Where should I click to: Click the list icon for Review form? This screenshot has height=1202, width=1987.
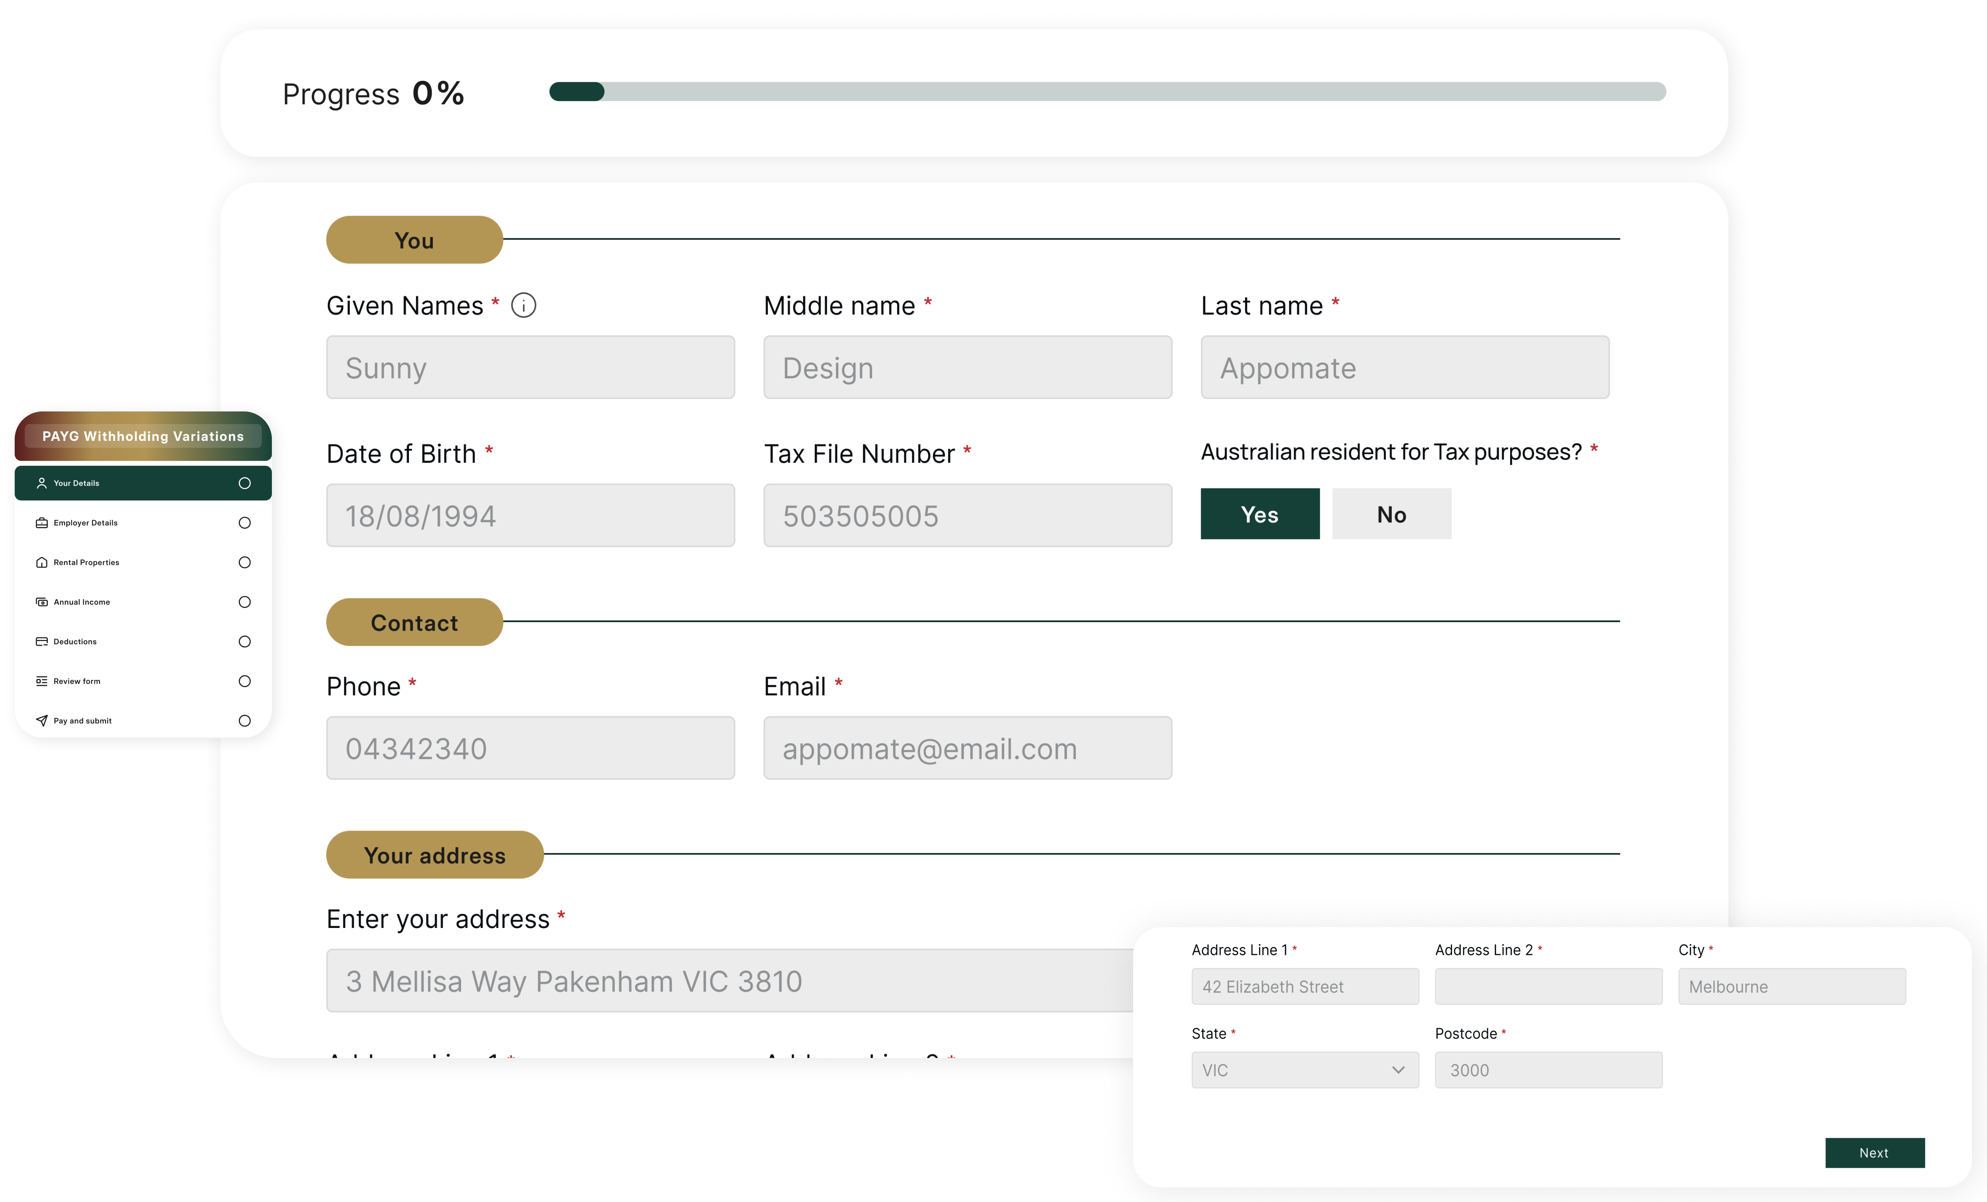pos(42,680)
